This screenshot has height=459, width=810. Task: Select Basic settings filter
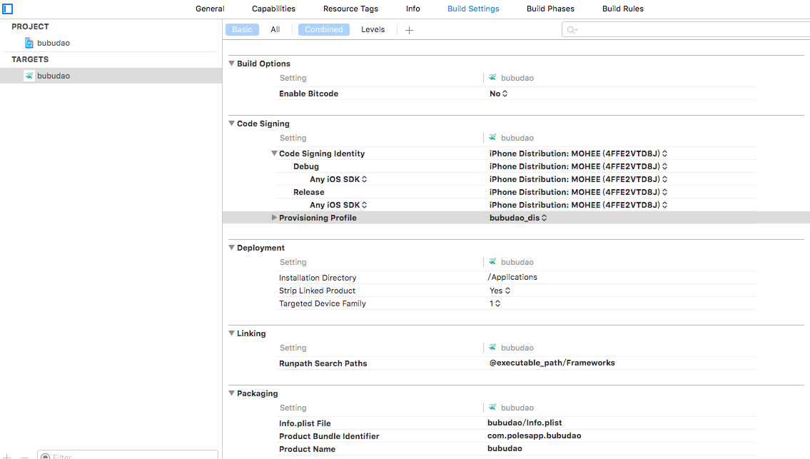click(242, 29)
